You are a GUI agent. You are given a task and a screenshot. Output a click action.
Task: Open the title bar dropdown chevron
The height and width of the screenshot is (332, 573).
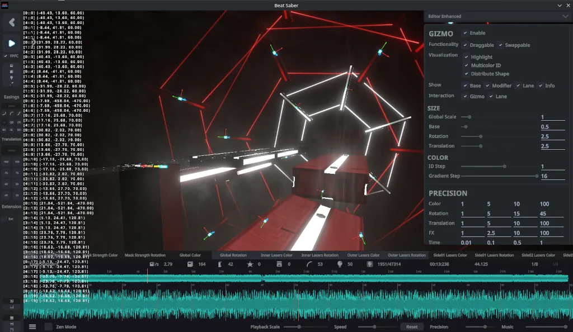(560, 6)
